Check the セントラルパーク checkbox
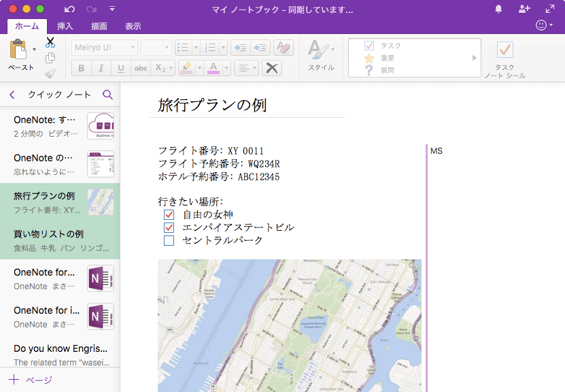This screenshot has height=392, width=565. (169, 240)
